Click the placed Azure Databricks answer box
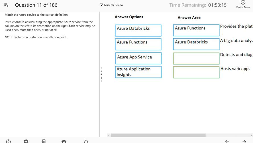Screen dimensions: 253x143 (x=196, y=44)
